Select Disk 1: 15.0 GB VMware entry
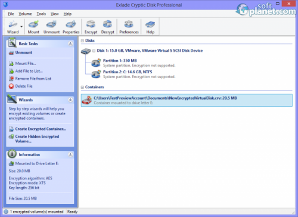The width and height of the screenshot is (298, 217). point(150,51)
